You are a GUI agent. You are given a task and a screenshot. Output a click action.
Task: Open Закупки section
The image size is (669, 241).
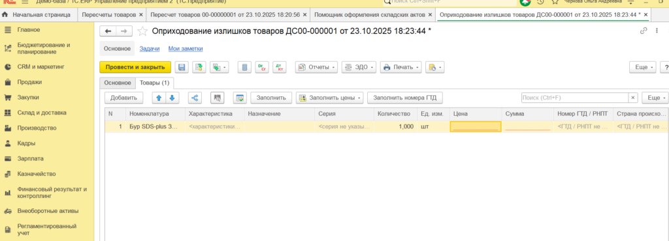47,97
